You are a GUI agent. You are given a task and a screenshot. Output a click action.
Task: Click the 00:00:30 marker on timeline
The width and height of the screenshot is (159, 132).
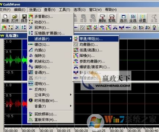[117, 131]
